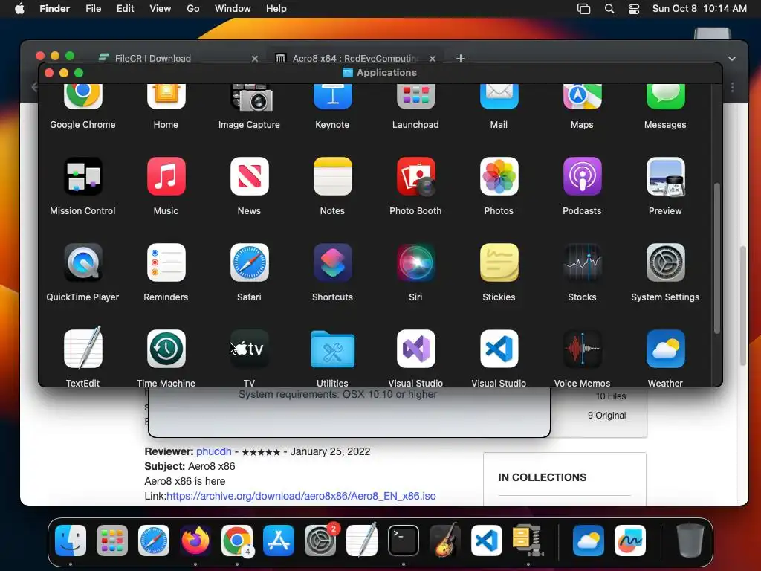Select the Messages app in Applications
The height and width of the screenshot is (571, 761).
pyautogui.click(x=665, y=97)
